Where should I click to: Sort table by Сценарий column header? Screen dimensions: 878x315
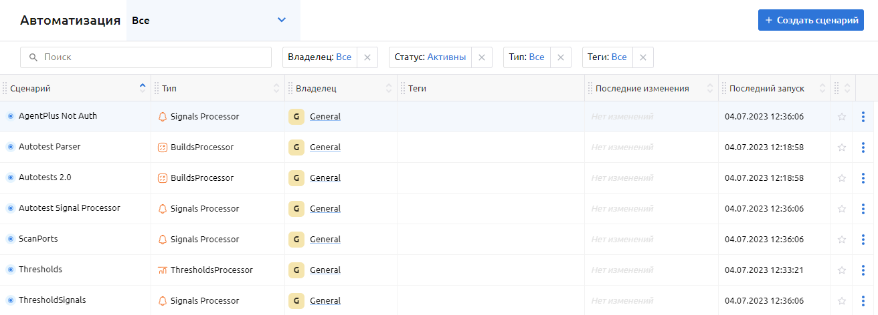coord(31,89)
